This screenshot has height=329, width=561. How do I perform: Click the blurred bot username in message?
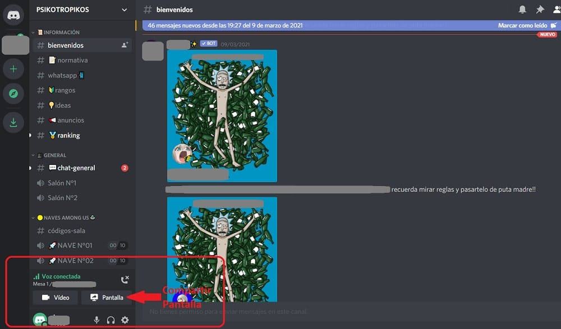tap(178, 44)
